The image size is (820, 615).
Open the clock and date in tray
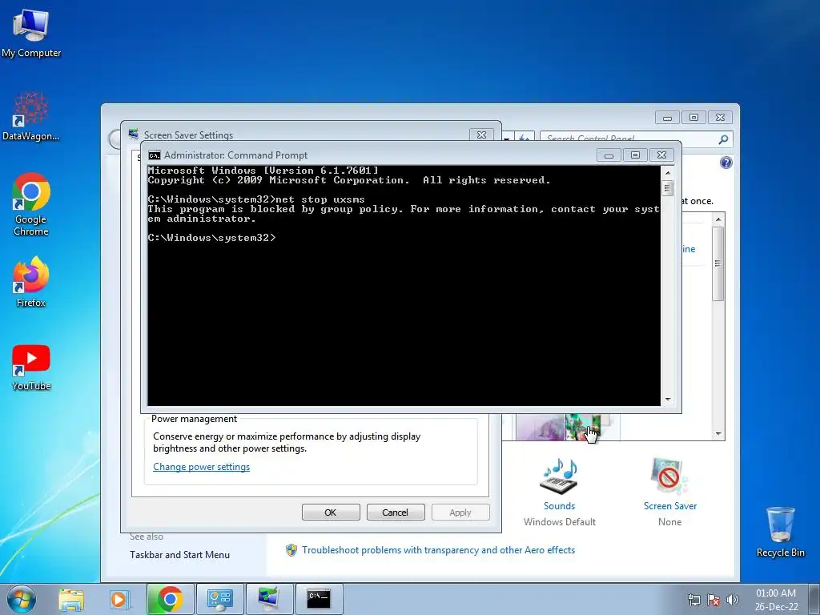(x=776, y=600)
